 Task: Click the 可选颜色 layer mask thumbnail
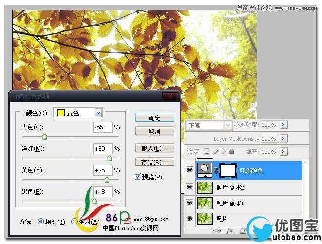click(x=228, y=170)
